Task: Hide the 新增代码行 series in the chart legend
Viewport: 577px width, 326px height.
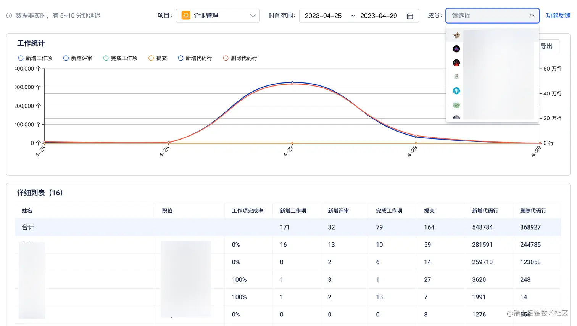Action: point(195,58)
